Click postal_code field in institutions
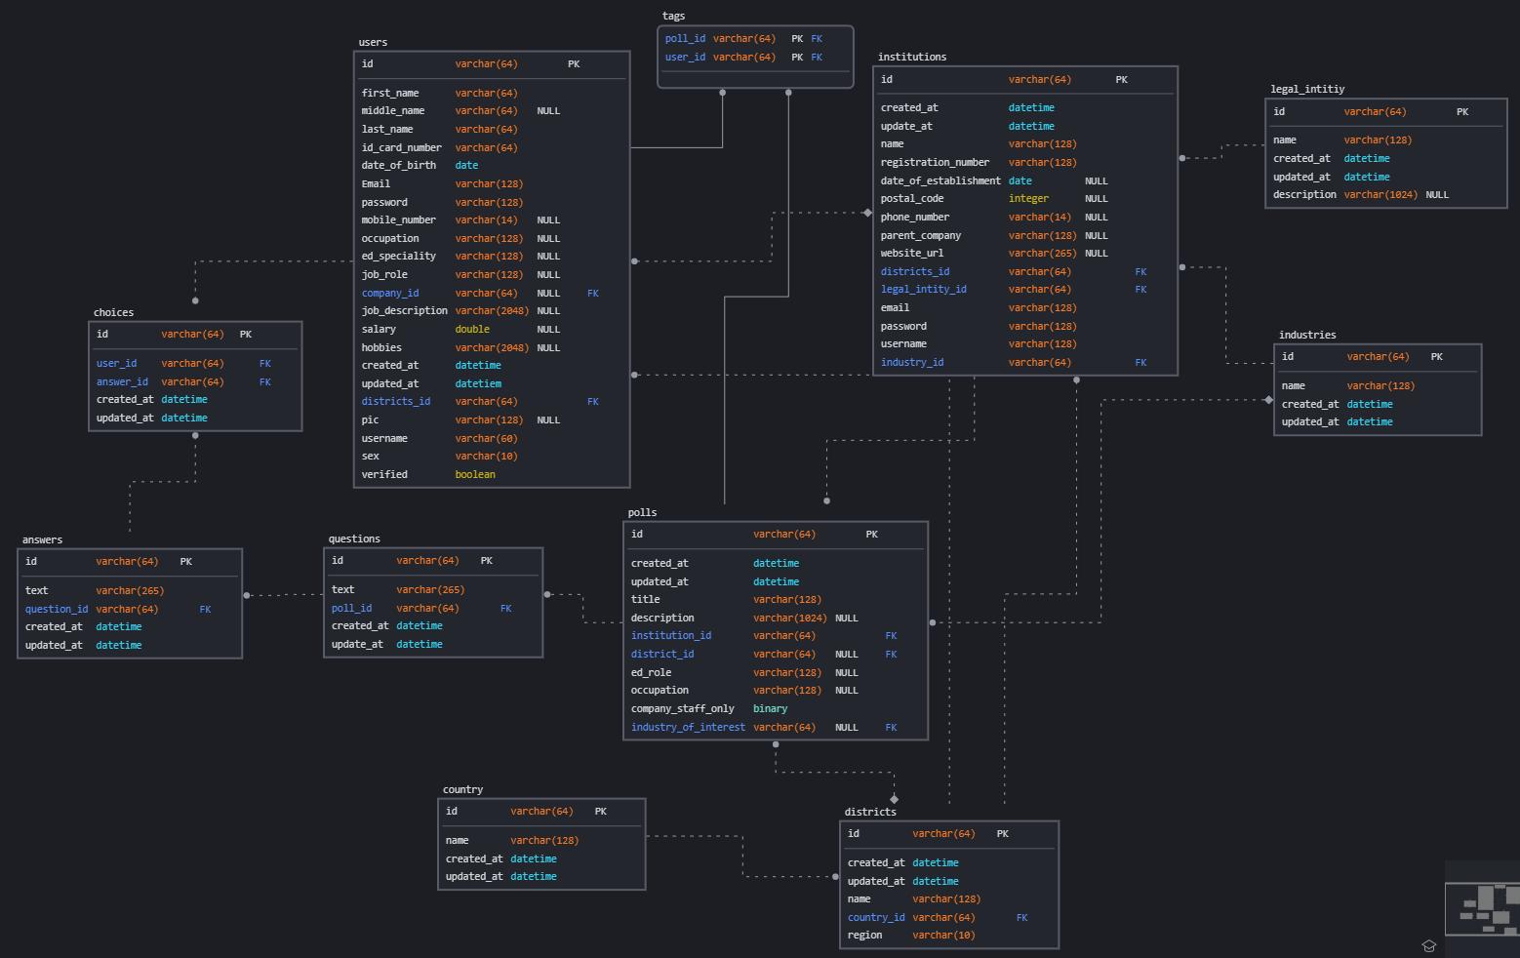This screenshot has width=1520, height=958. coord(1024,199)
